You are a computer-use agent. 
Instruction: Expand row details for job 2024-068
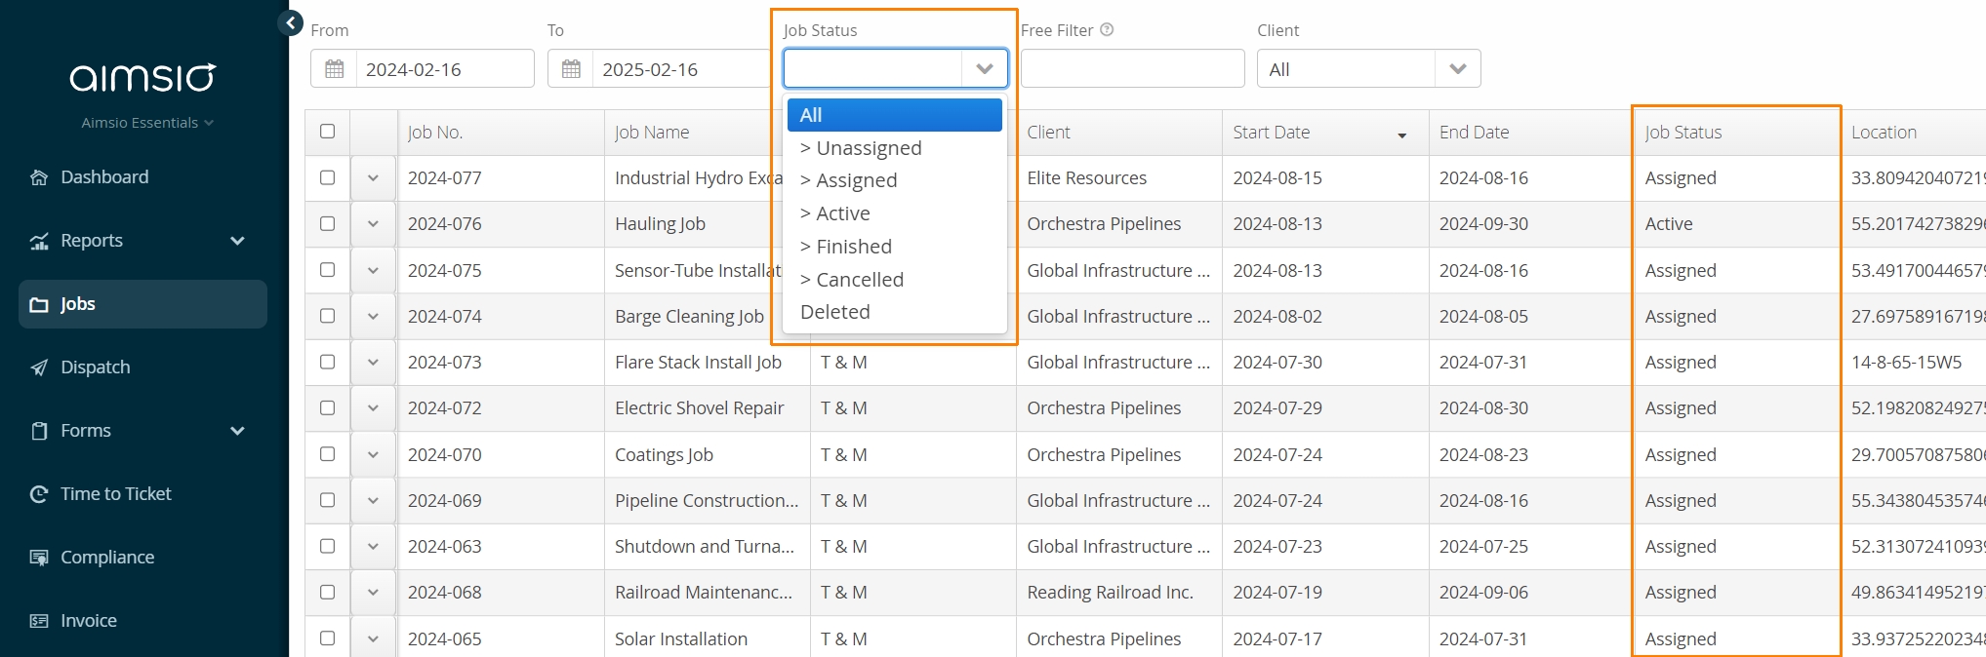pyautogui.click(x=373, y=593)
